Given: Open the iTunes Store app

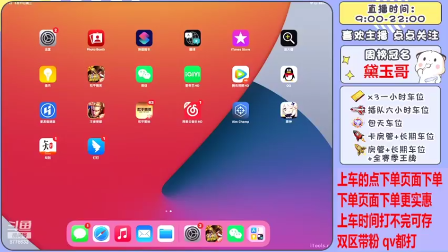Looking at the screenshot, I should click(241, 38).
